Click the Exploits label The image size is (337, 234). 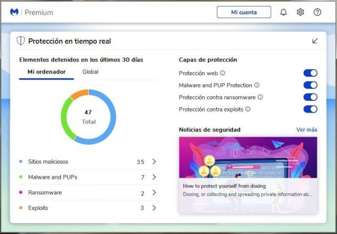tap(38, 208)
